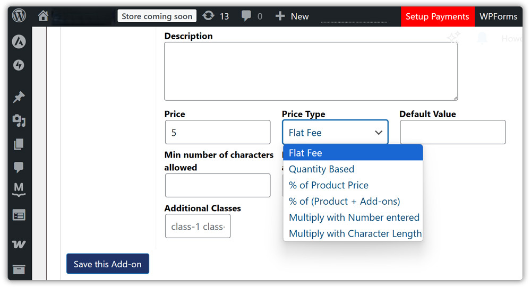
Task: Pick Multiply with Number entered option
Action: pos(353,218)
